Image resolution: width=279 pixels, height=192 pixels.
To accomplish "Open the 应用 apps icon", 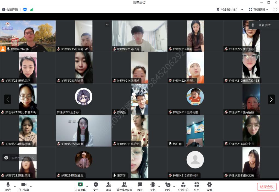I will (x=196, y=185).
